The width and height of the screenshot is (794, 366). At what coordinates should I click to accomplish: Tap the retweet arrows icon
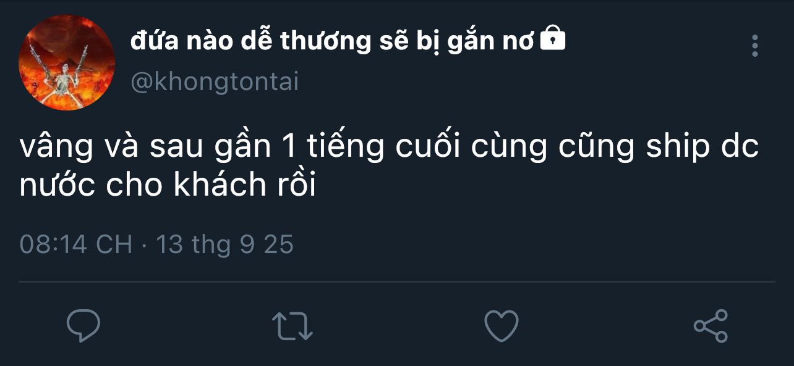pyautogui.click(x=293, y=326)
